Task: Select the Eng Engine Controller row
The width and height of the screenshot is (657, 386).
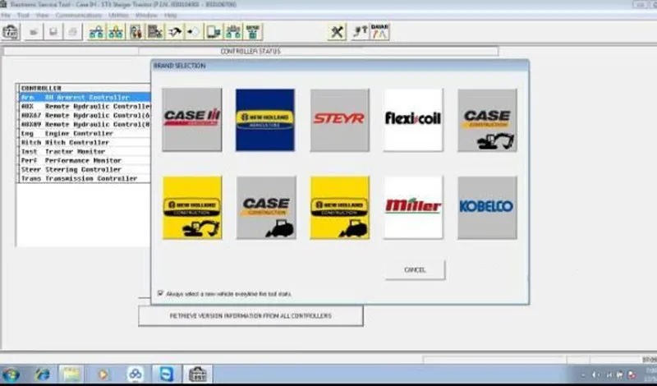Action: tap(85, 133)
